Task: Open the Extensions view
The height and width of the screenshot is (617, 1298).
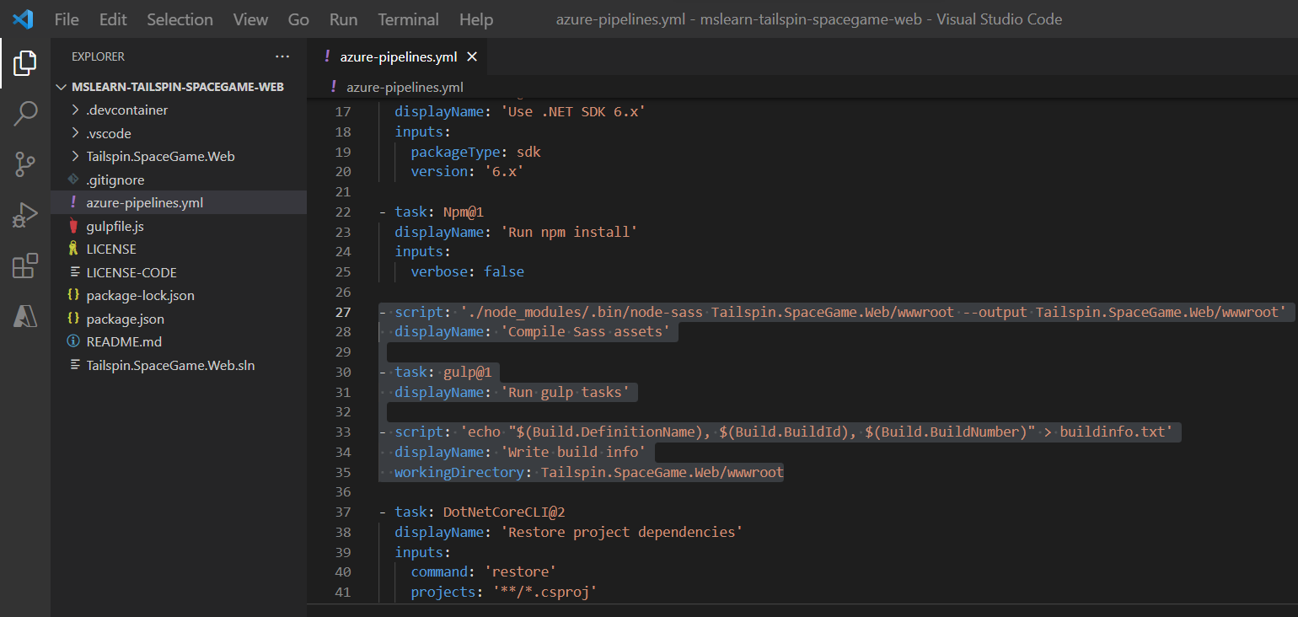Action: [25, 266]
